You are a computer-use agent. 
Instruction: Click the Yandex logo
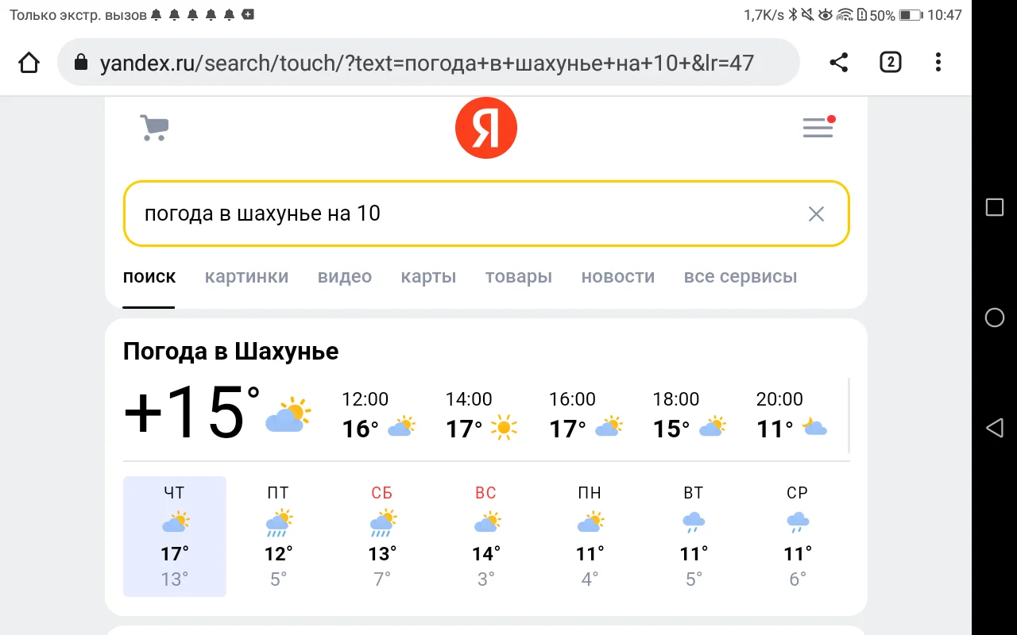[x=485, y=127]
